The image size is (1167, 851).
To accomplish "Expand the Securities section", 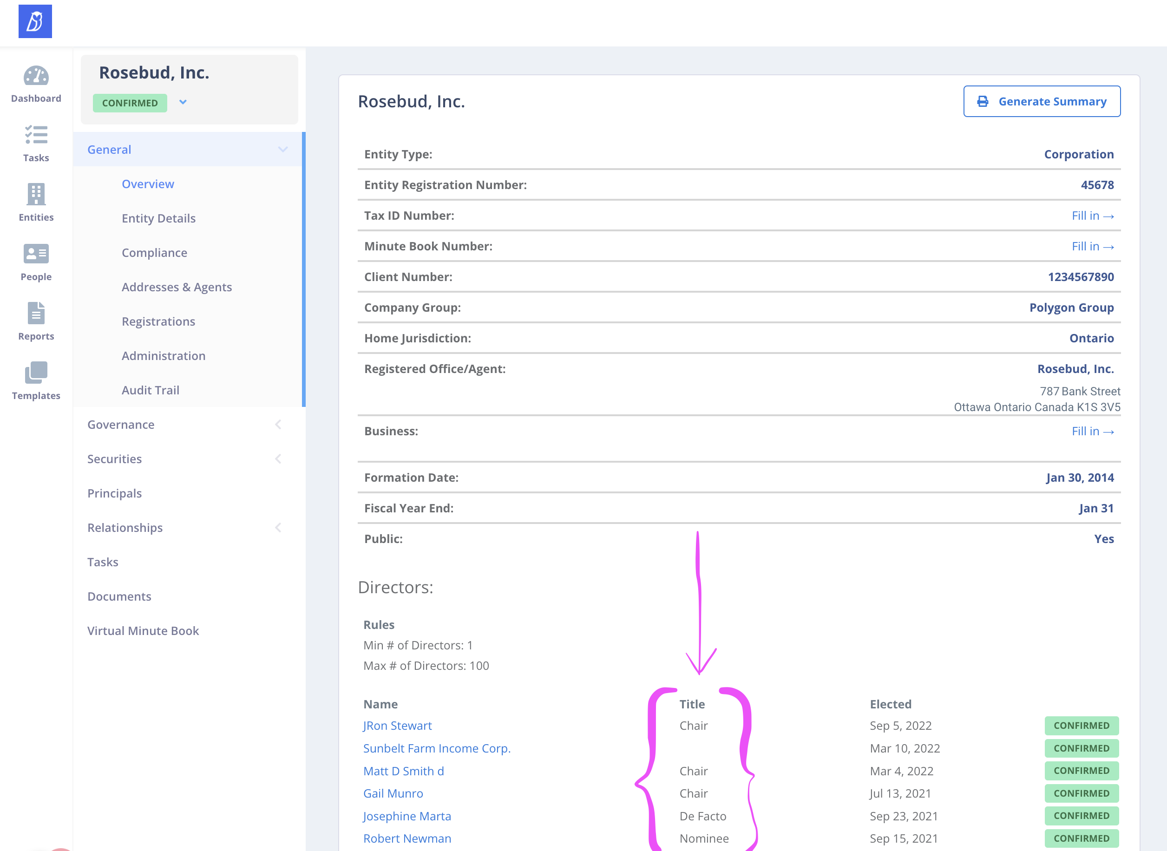I will coord(278,459).
